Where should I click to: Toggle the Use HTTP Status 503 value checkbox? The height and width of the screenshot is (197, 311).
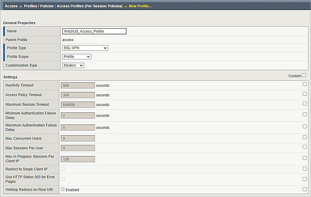click(x=63, y=179)
